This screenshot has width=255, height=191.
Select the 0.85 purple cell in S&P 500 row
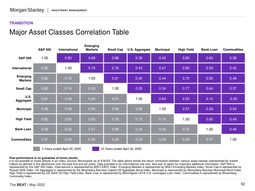pyautogui.click(x=68, y=58)
